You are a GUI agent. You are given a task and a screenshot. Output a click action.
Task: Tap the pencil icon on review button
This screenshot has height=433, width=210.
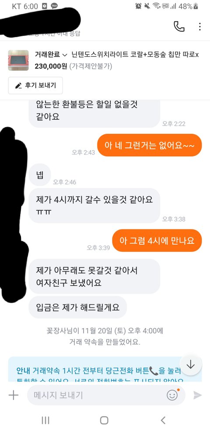[x=18, y=86]
